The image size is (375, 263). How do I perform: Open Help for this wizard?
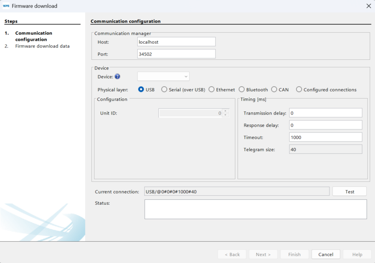pyautogui.click(x=357, y=254)
